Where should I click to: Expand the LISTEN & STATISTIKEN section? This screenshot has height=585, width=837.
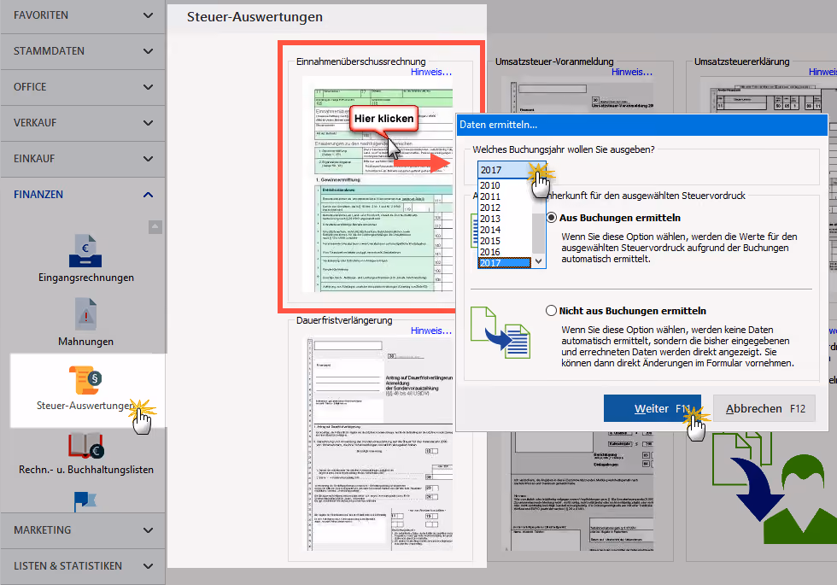83,565
